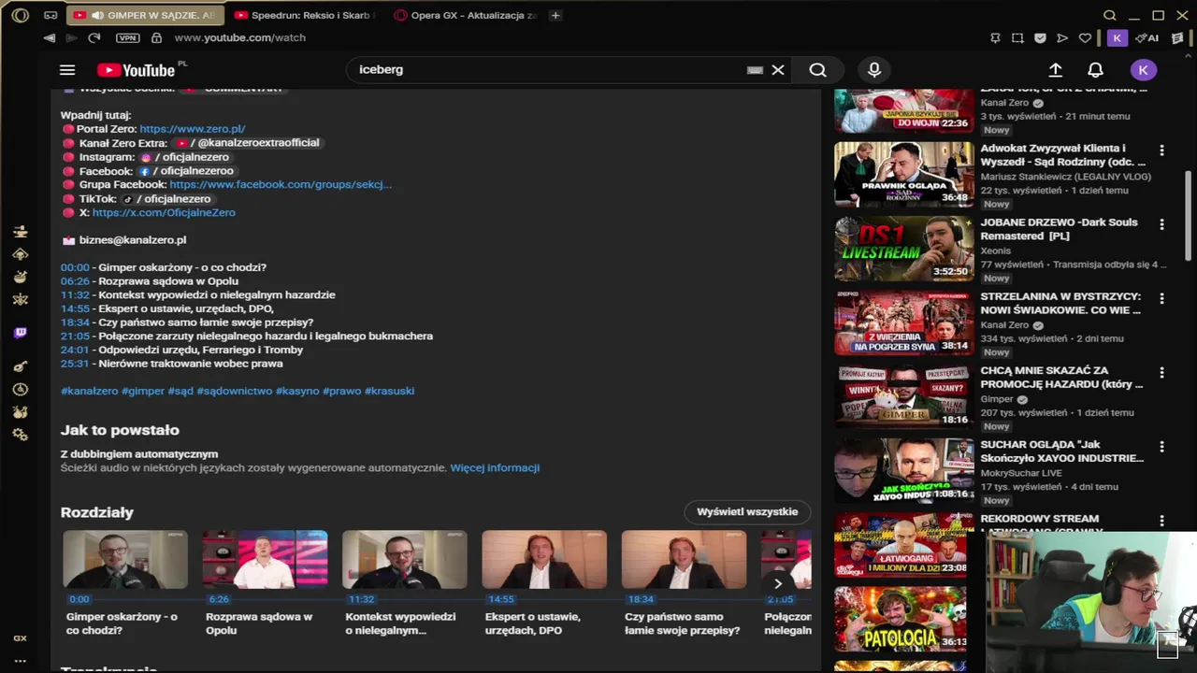Open a new browser tab
1197x673 pixels.
tap(555, 15)
